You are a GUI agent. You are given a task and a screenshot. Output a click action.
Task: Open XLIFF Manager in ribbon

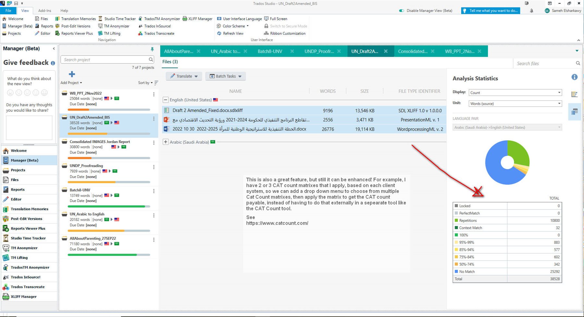(x=197, y=19)
